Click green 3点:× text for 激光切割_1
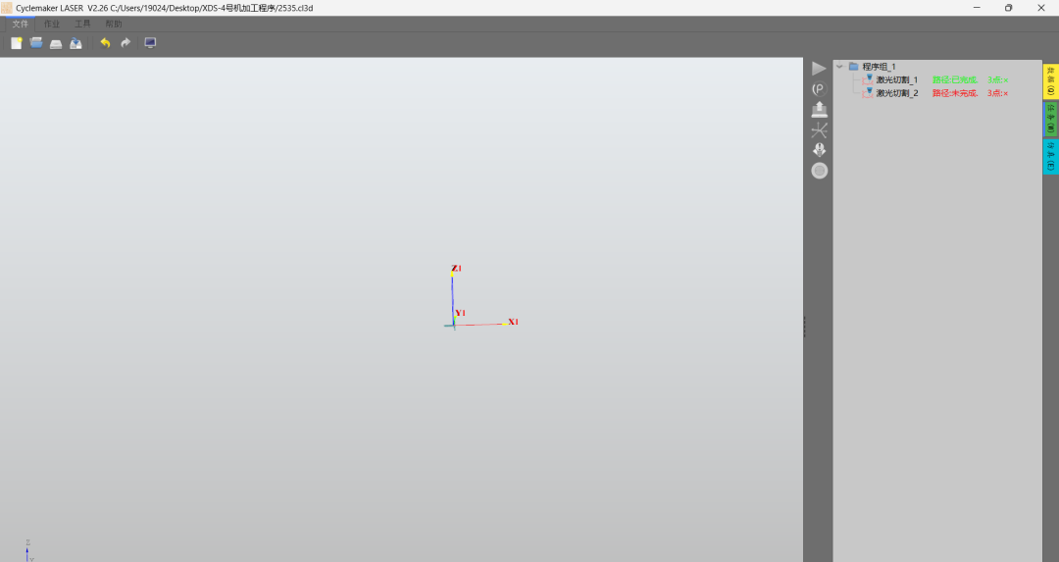 click(x=997, y=79)
